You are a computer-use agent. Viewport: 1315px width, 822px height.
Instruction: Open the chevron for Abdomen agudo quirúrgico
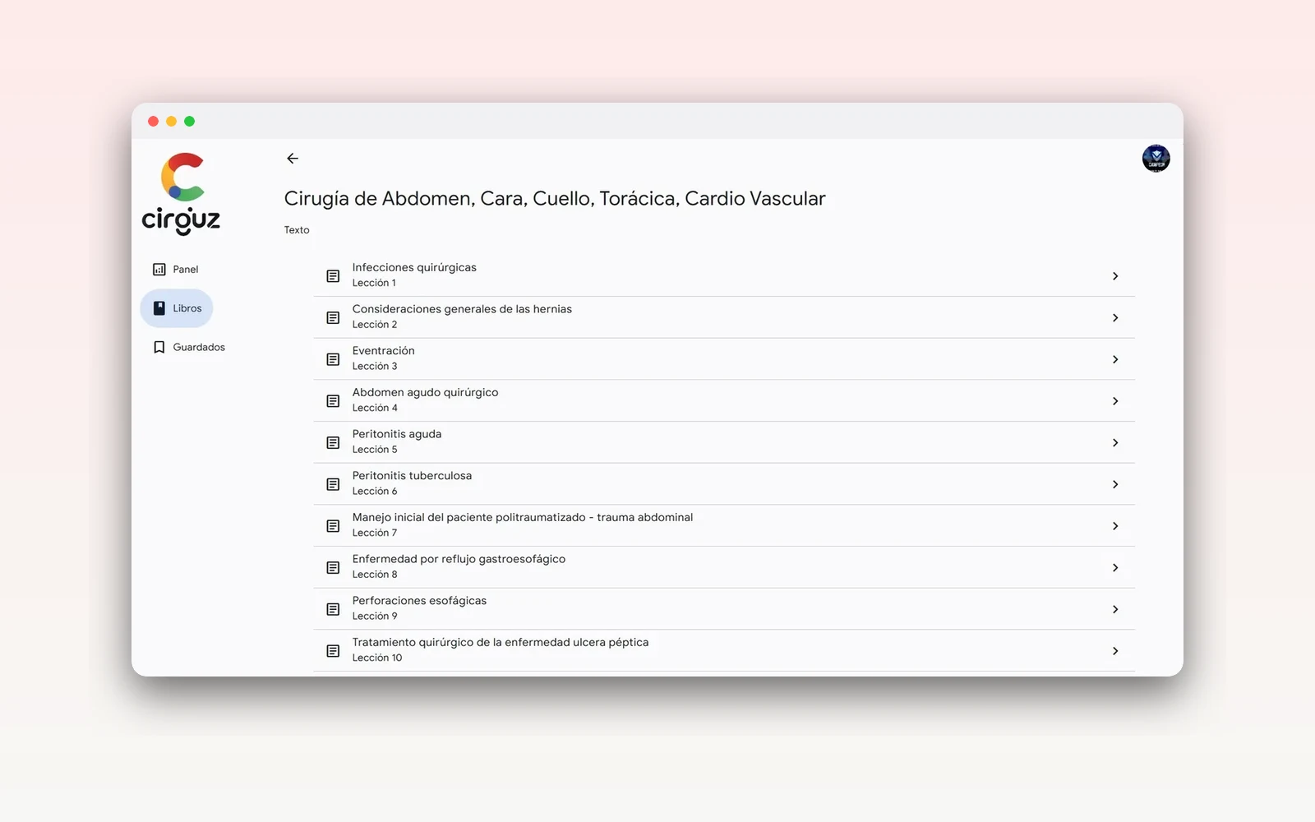pyautogui.click(x=1115, y=401)
